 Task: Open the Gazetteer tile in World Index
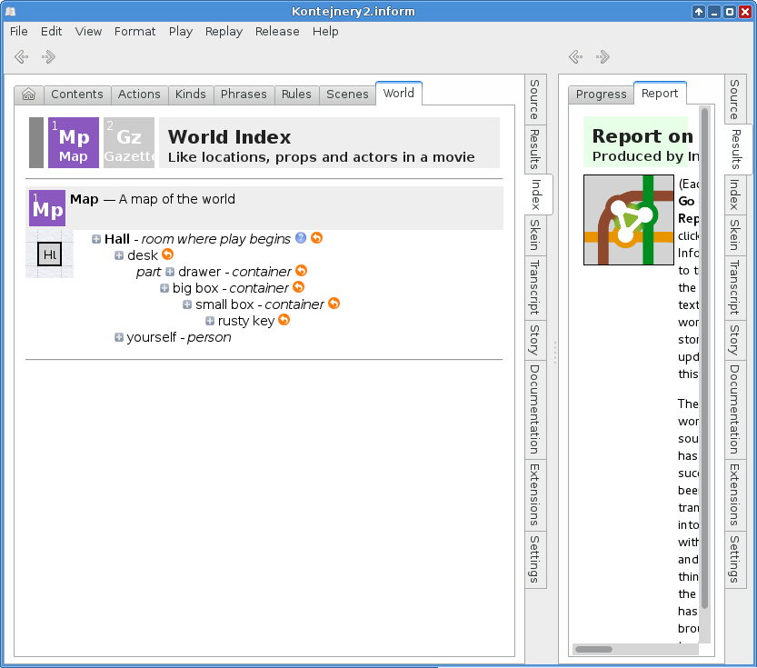tap(129, 143)
